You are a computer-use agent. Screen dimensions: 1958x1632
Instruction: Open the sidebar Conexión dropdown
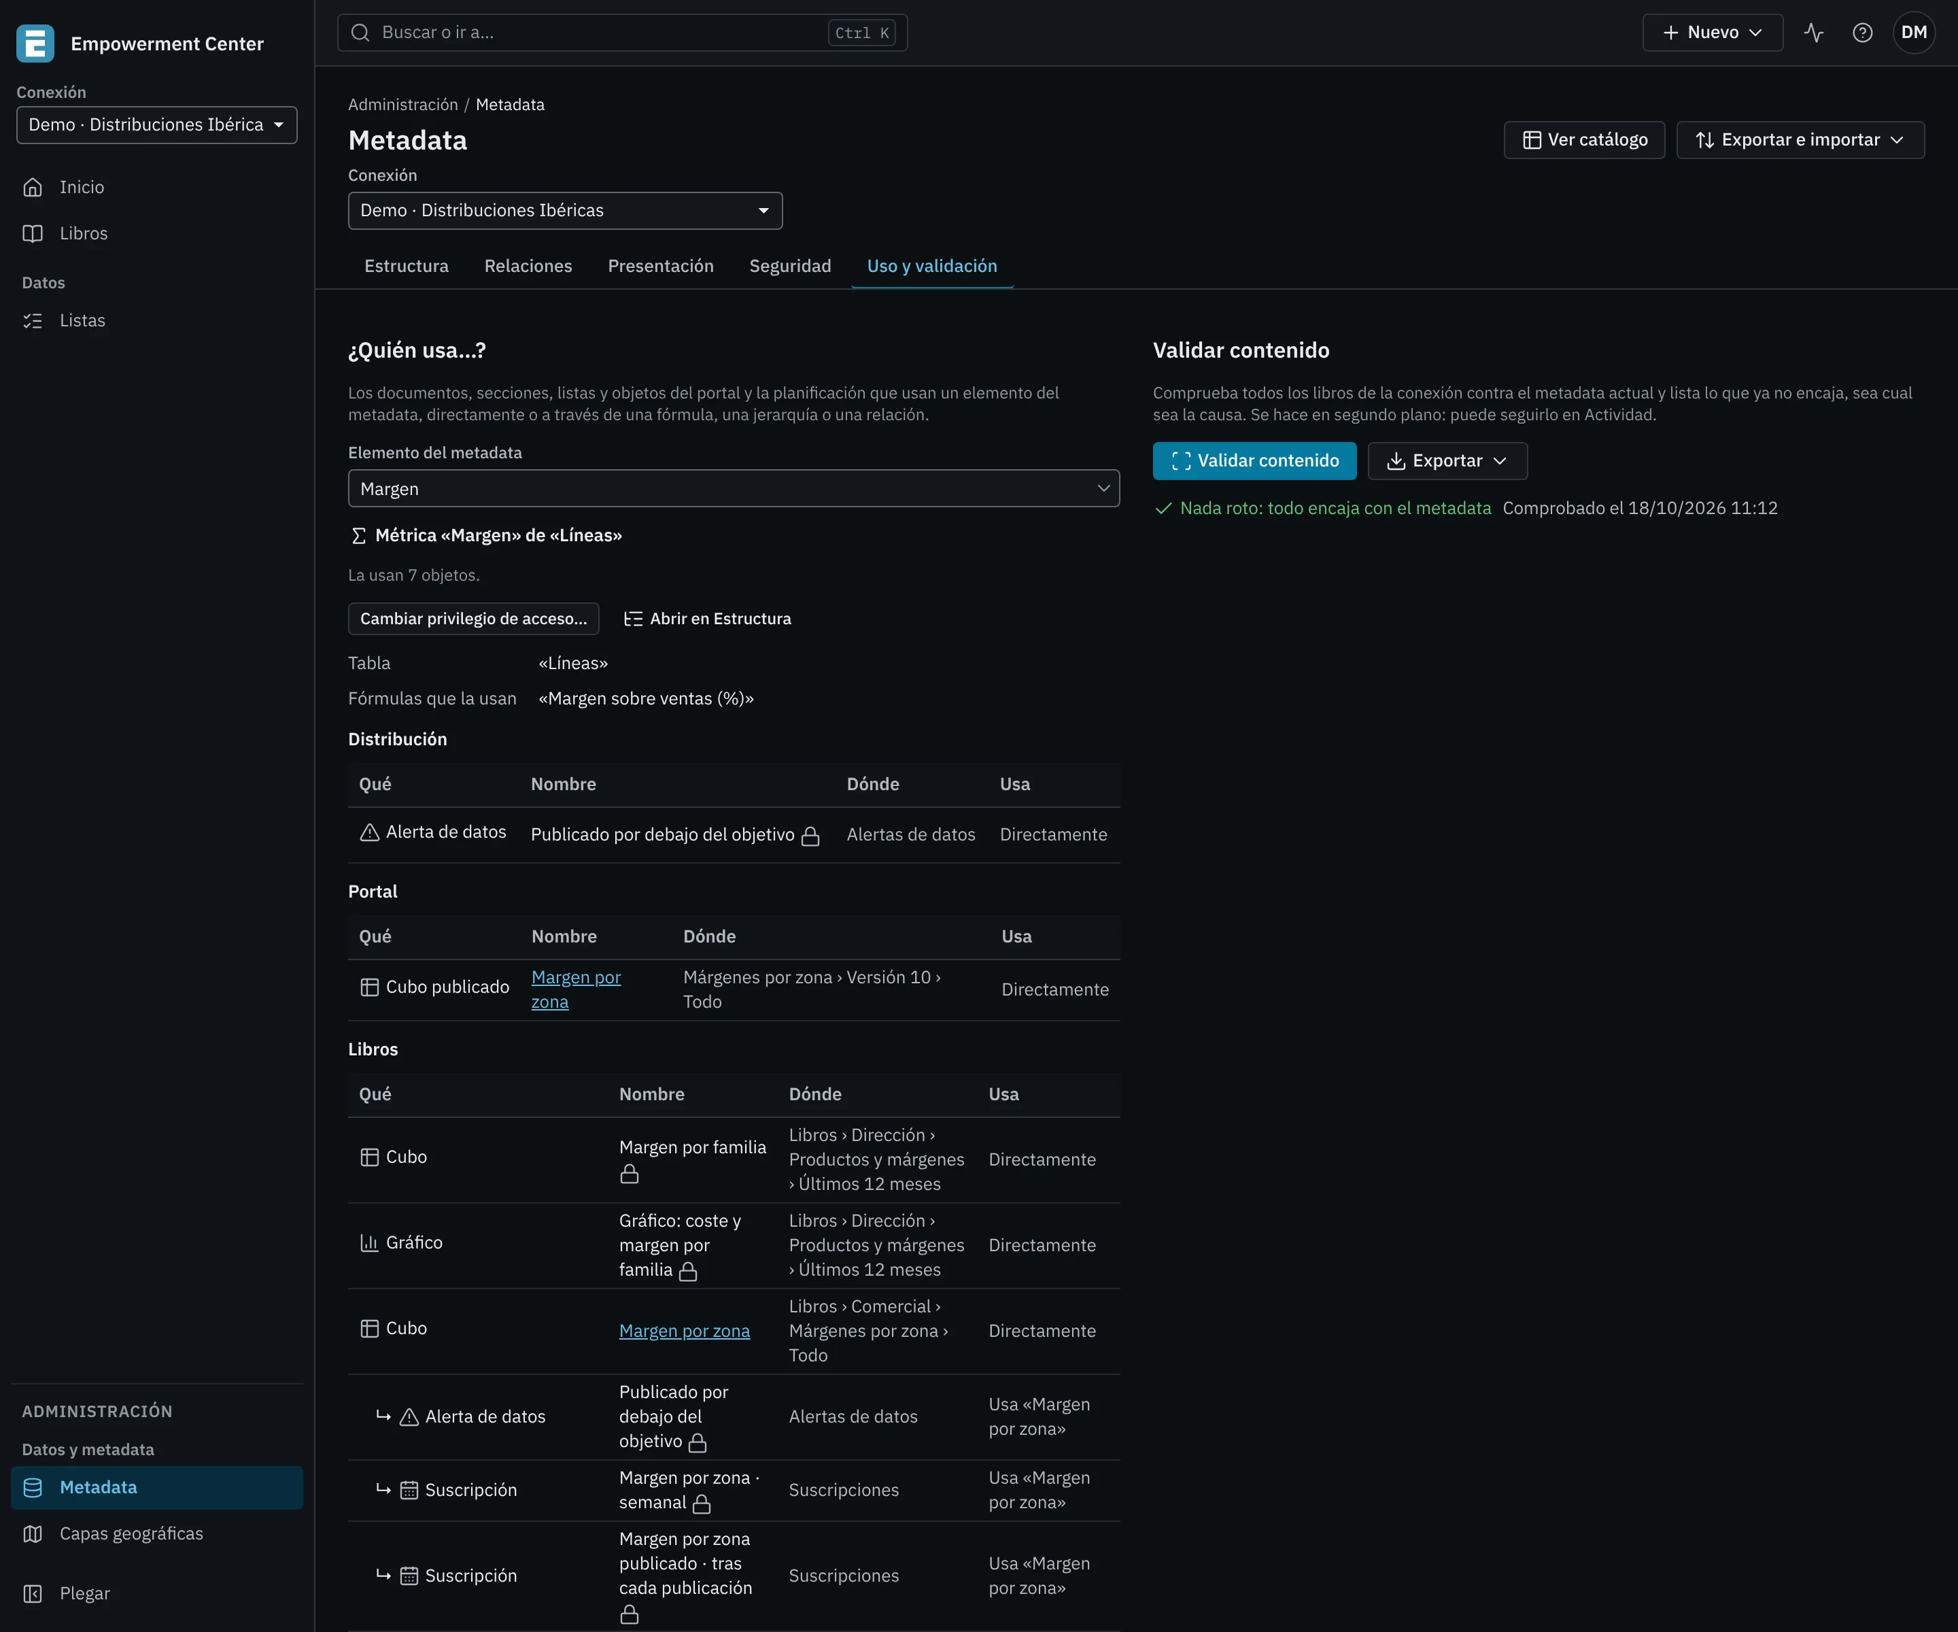click(156, 125)
